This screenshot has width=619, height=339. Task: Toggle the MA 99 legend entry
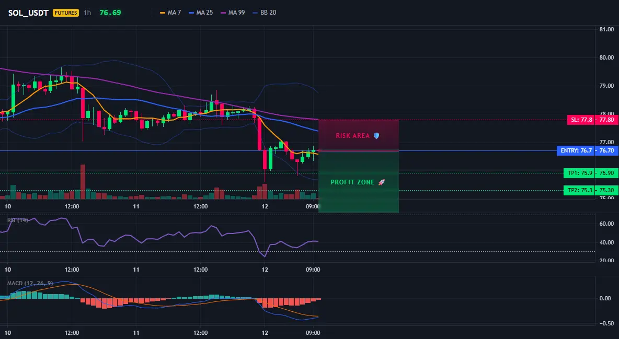pyautogui.click(x=233, y=13)
